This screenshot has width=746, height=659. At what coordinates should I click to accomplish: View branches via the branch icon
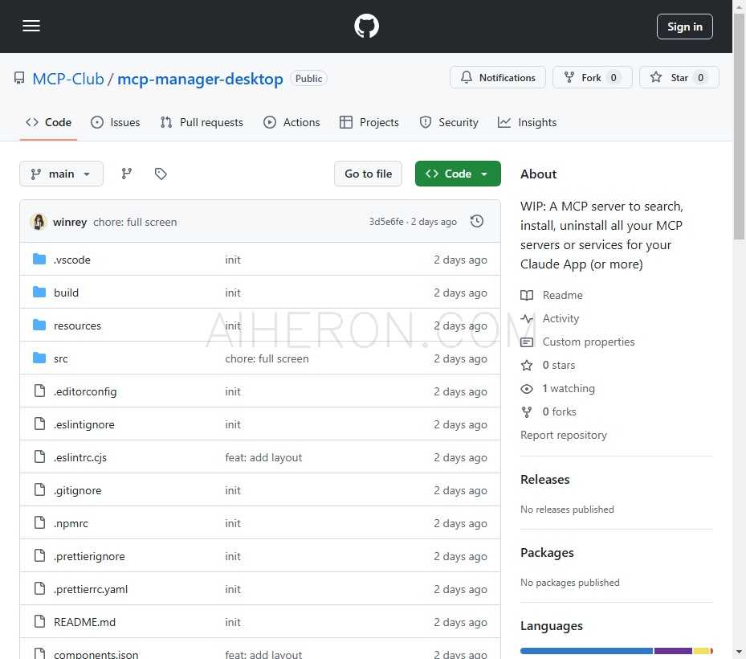click(x=127, y=174)
